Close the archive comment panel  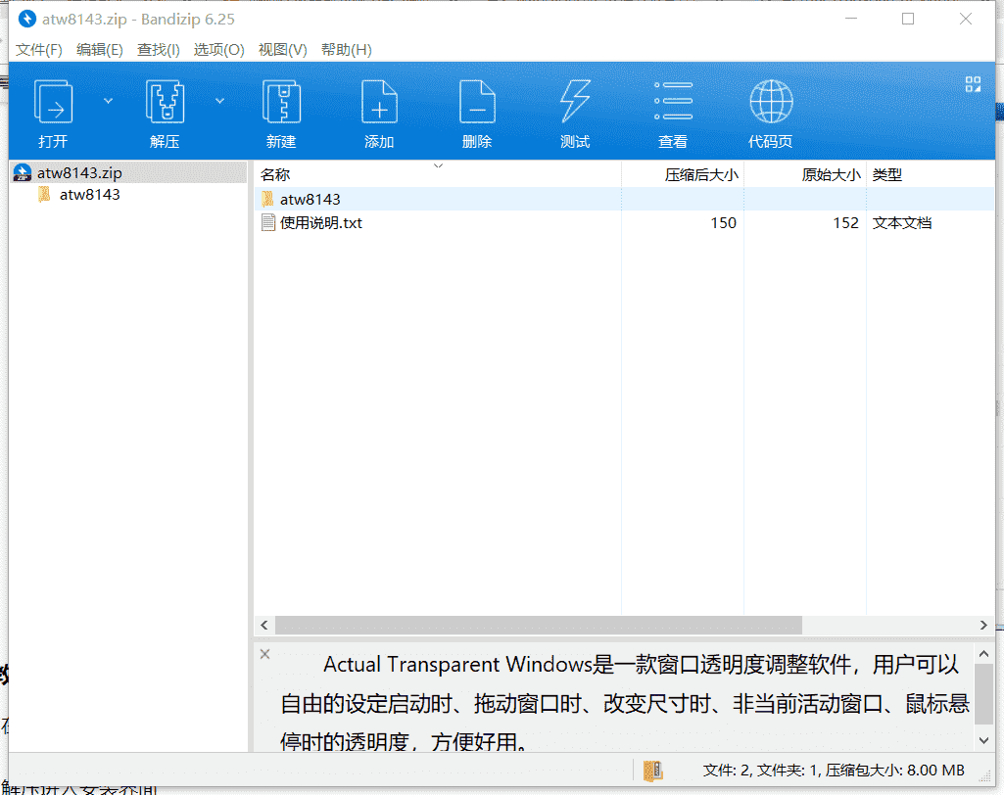point(265,654)
